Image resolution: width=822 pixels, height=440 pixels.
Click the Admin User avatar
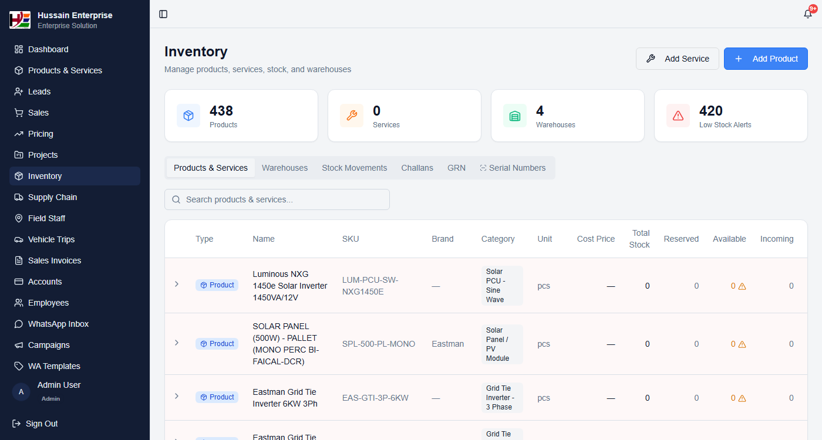21,392
